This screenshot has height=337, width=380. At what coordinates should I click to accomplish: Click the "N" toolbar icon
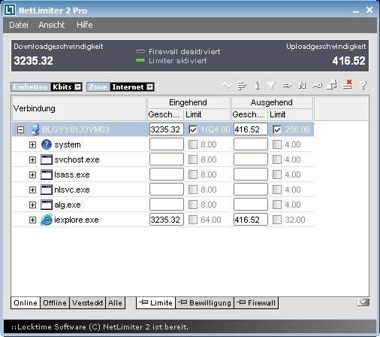click(302, 86)
